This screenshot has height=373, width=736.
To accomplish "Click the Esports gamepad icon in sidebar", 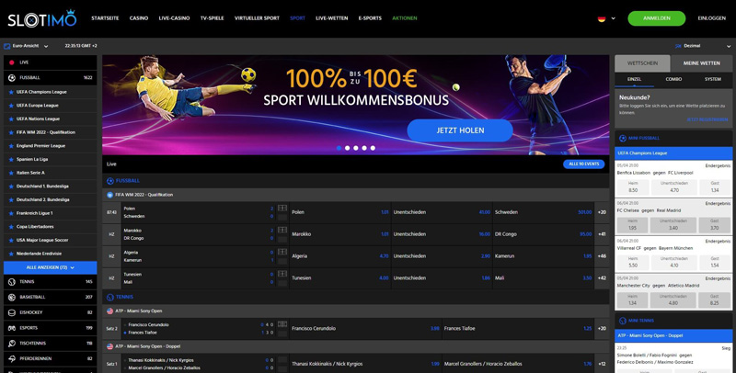I will click(x=12, y=328).
